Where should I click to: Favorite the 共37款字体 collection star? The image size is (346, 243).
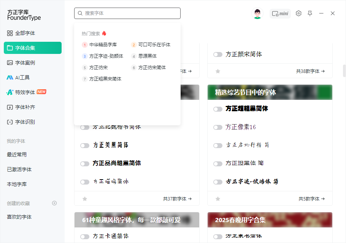(x=85, y=199)
